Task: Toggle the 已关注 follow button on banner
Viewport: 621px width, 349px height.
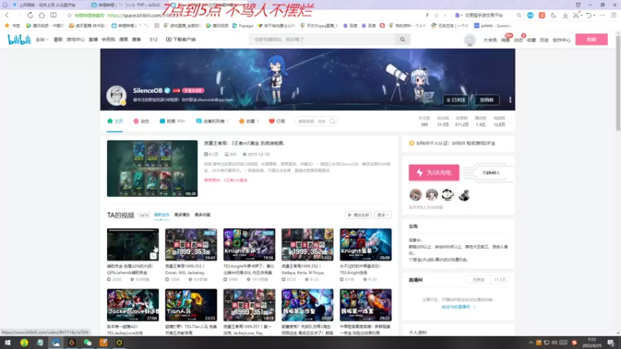Action: (456, 100)
